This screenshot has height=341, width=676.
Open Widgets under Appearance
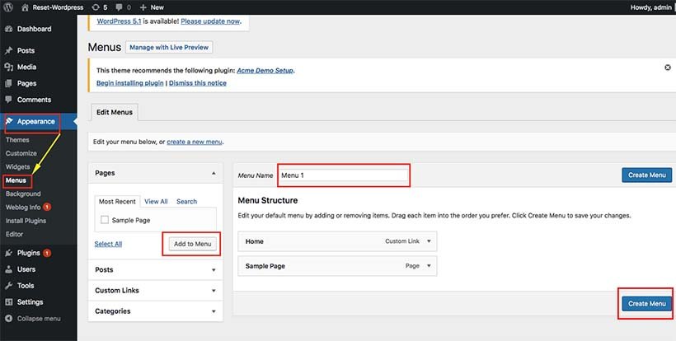click(17, 166)
